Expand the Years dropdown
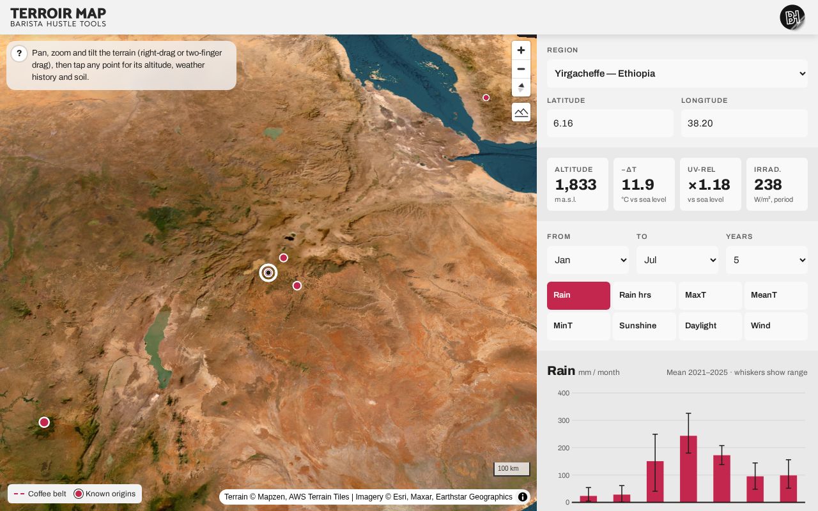The width and height of the screenshot is (818, 511). [767, 260]
